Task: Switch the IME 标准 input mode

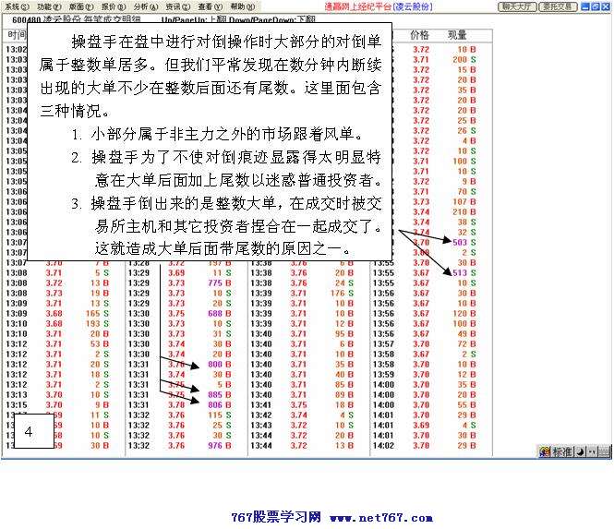Action: 562,452
